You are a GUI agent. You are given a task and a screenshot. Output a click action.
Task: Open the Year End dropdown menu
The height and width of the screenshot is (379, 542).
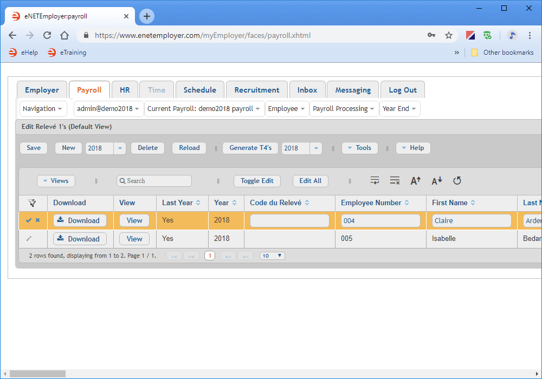[x=399, y=109]
